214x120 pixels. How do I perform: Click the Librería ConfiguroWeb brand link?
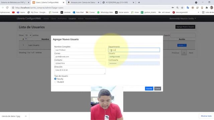click(29, 18)
